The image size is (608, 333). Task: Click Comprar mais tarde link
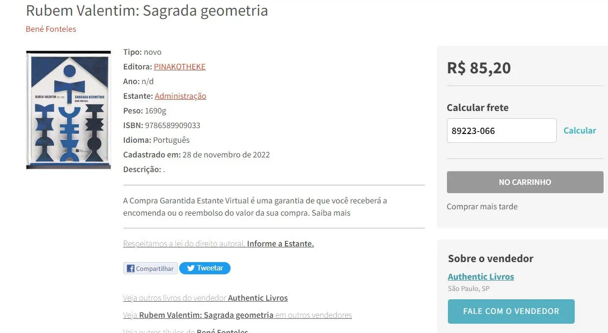point(482,206)
